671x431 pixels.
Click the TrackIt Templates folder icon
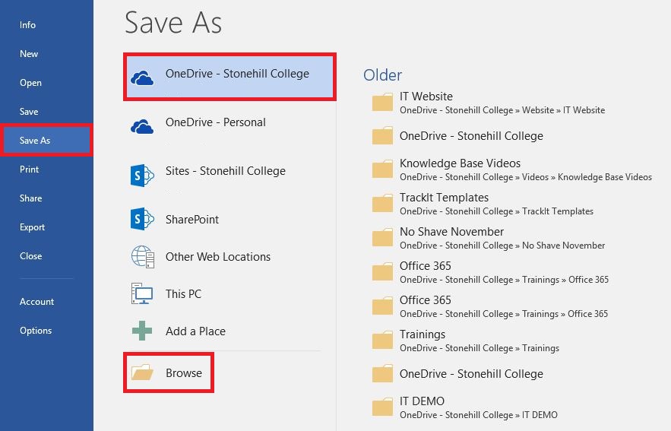click(382, 203)
